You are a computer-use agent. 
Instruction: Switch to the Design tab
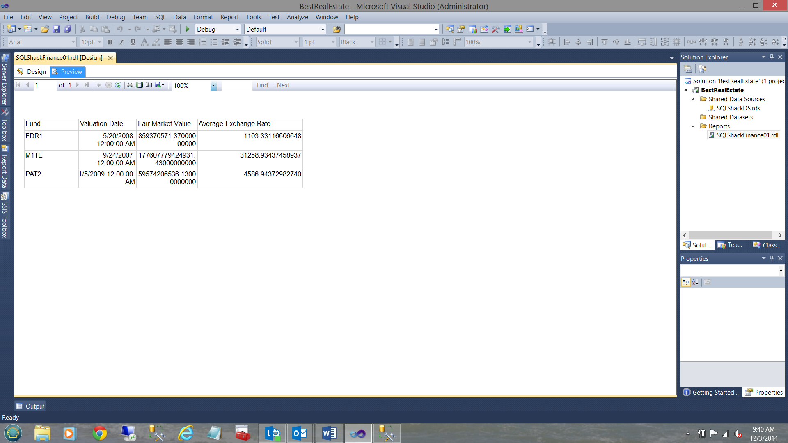pos(32,72)
